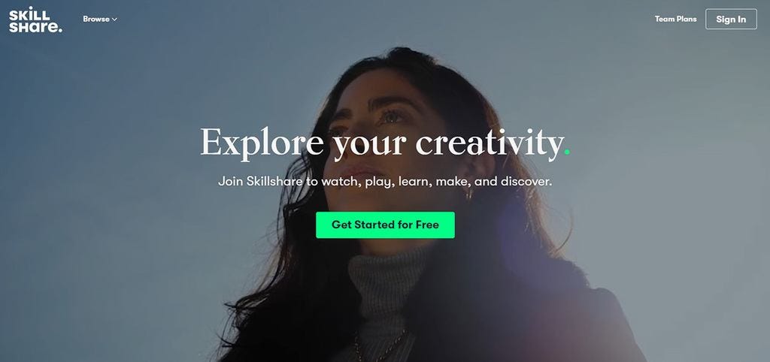This screenshot has width=770, height=362.
Task: Expand the chevron next to Browse
Action: click(x=114, y=20)
